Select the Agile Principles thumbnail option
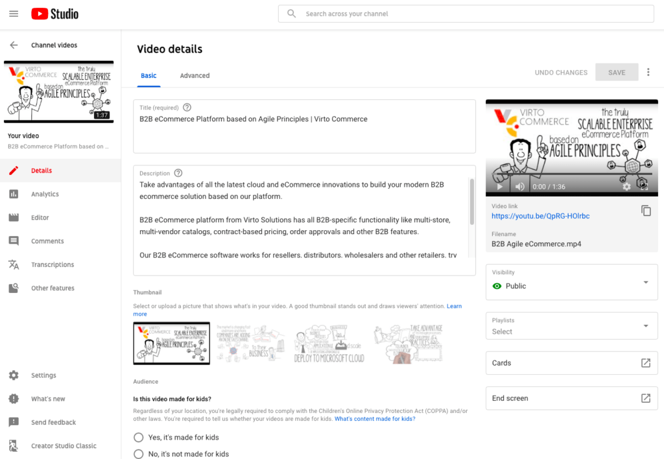664x459 pixels. 171,344
